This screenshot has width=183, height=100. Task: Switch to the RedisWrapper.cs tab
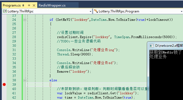(x=52, y=5)
